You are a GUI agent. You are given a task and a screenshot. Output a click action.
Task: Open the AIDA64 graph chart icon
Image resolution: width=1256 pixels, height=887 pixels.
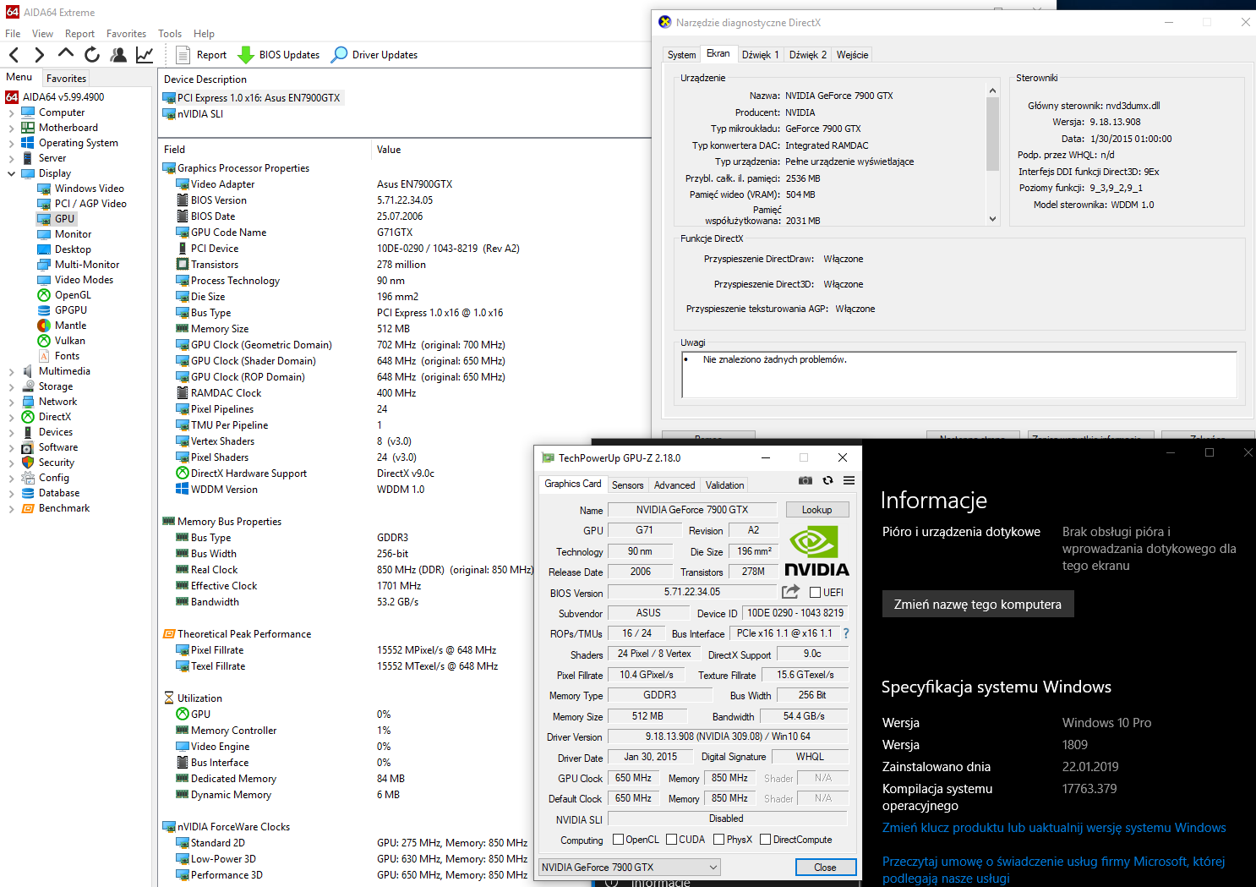[x=145, y=55]
